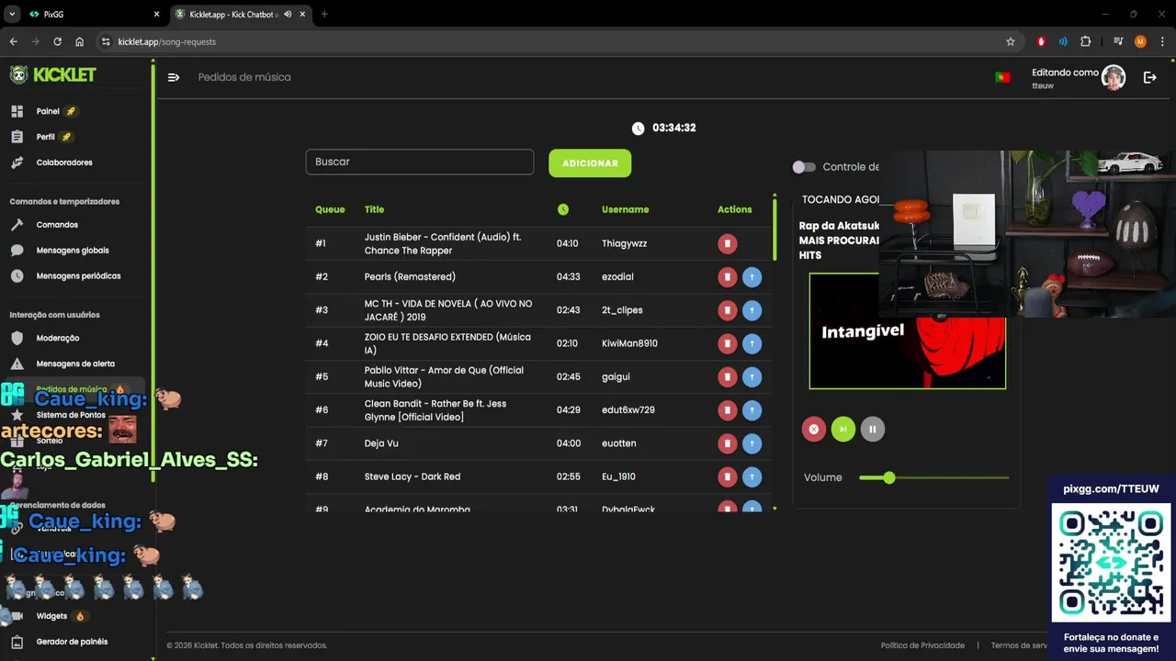Viewport: 1176px width, 661px height.
Task: Toggle the sidebar hamburger menu
Action: [x=173, y=77]
